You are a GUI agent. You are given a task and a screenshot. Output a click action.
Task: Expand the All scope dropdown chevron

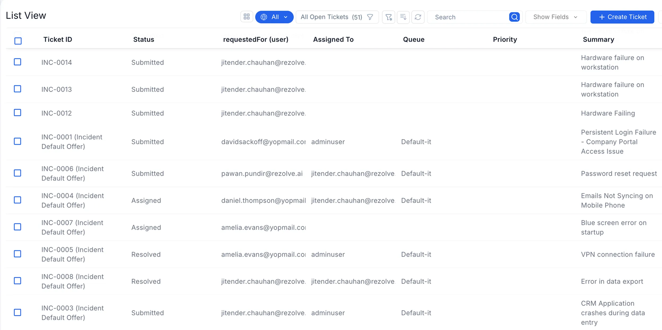point(286,17)
